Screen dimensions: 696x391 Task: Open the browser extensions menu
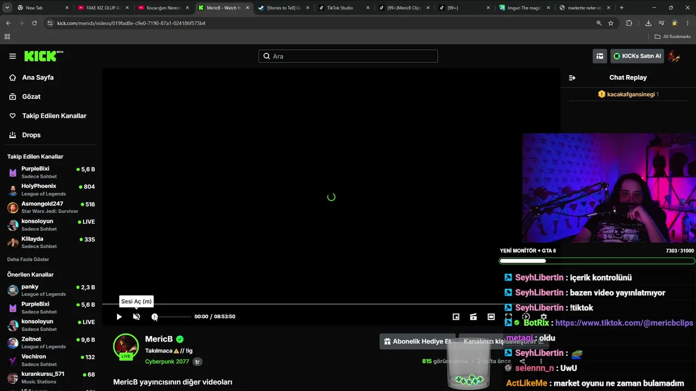(x=629, y=23)
